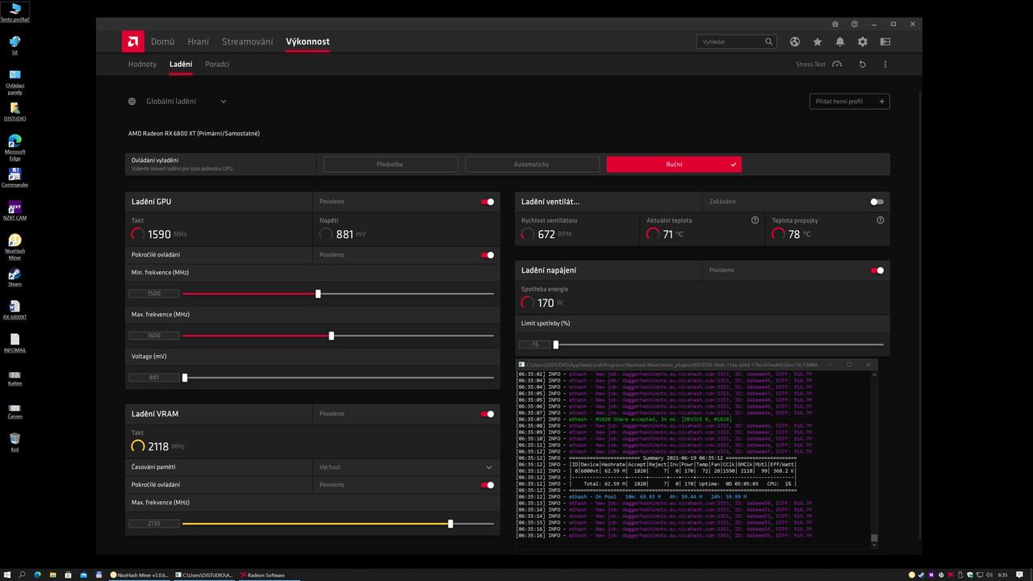Viewport: 1033px width, 581px height.
Task: Open the Poradci sub-tab
Action: pos(217,64)
